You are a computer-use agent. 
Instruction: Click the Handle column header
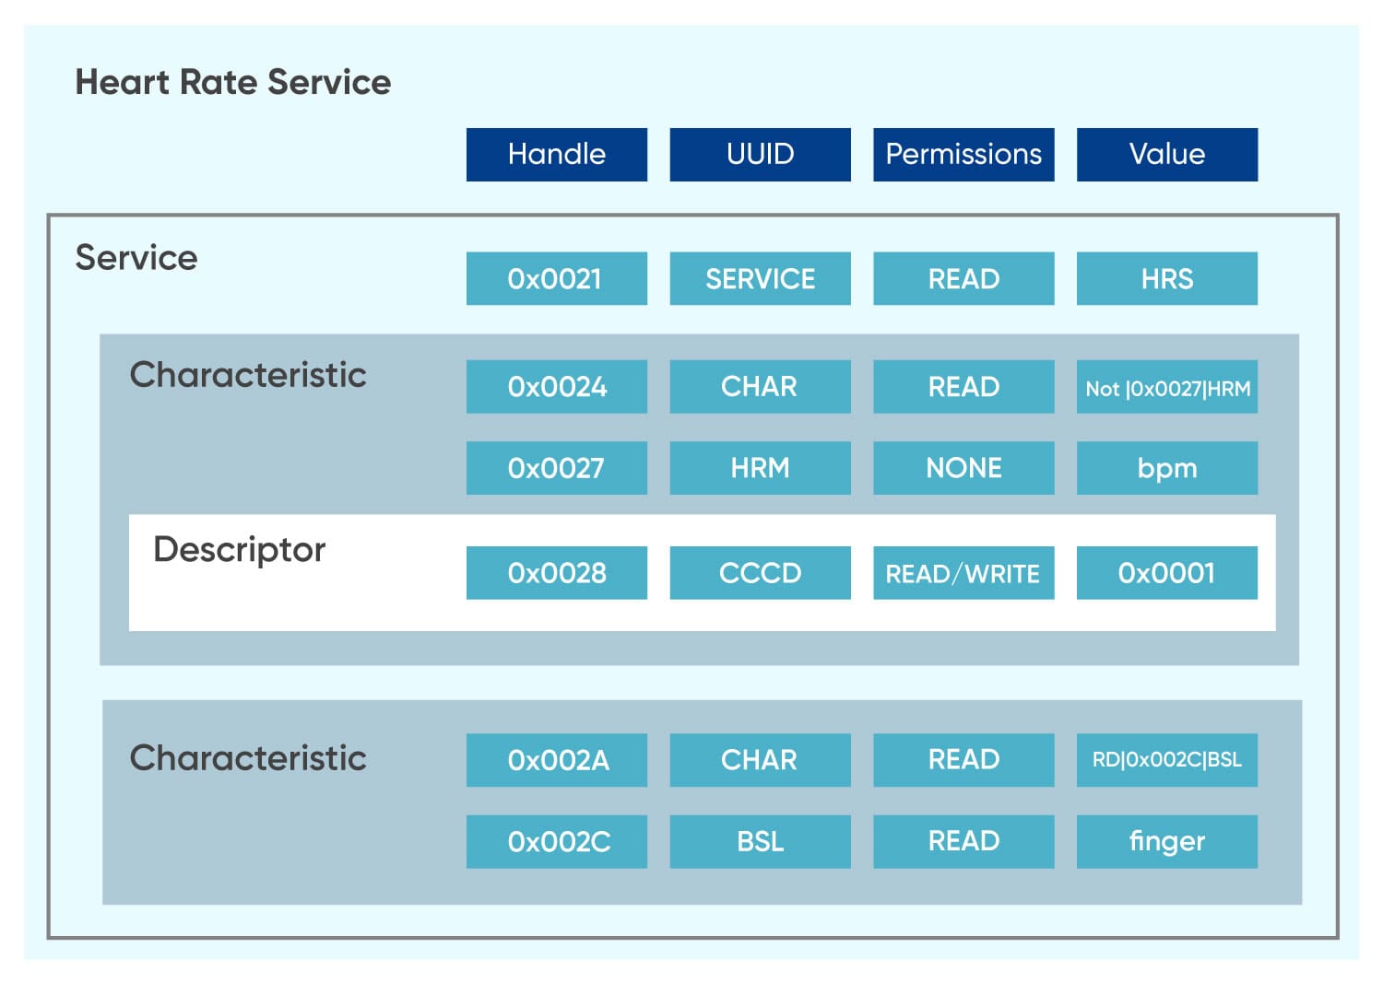pyautogui.click(x=556, y=154)
